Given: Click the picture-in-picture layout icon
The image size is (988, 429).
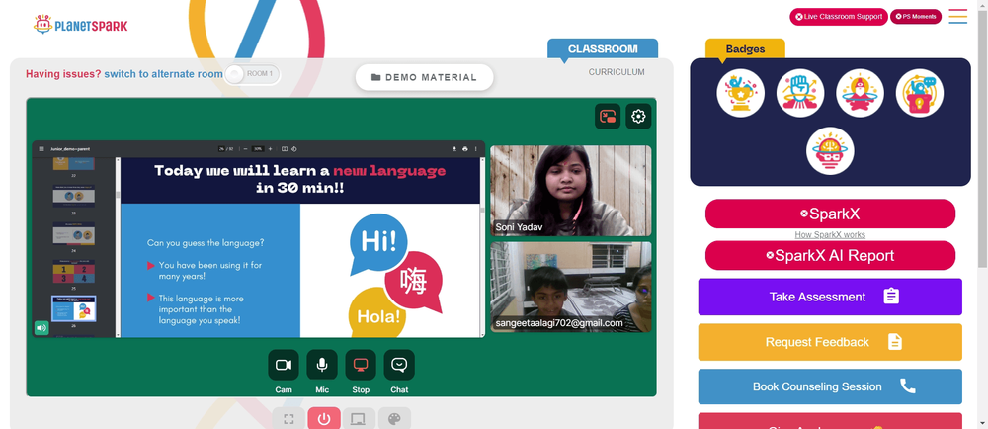Looking at the screenshot, I should [608, 117].
